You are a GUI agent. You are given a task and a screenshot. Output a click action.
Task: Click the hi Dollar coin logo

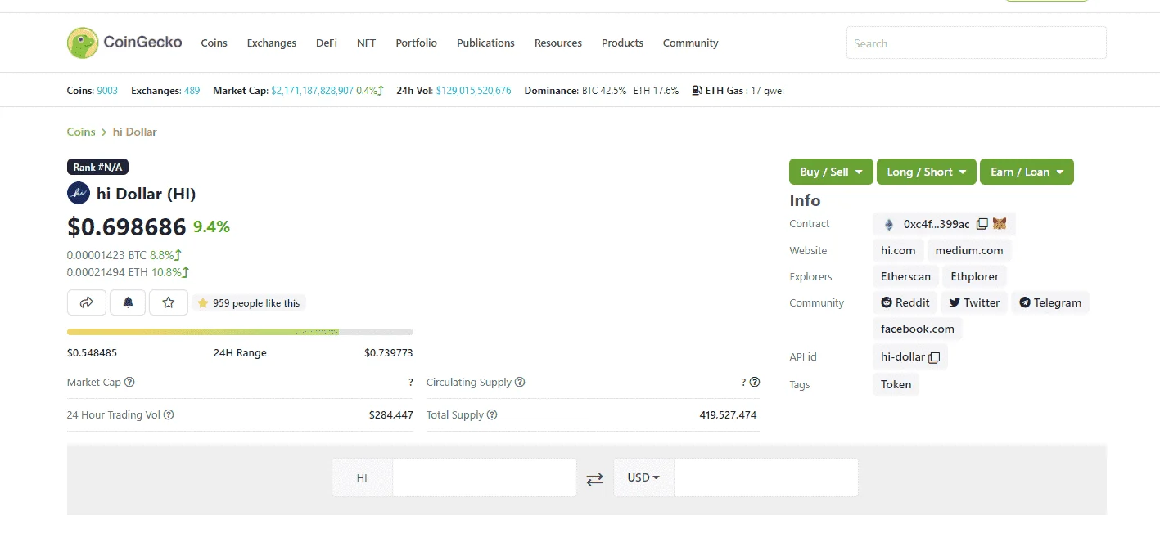(78, 194)
